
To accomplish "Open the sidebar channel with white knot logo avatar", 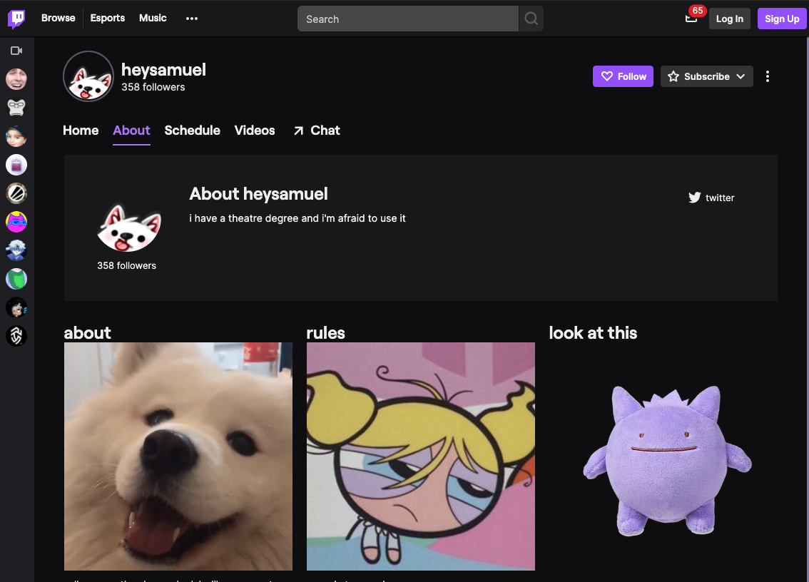I will 16,336.
